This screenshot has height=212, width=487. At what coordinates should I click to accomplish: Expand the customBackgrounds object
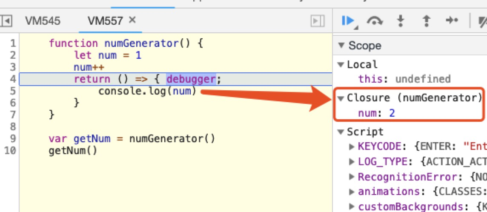point(352,207)
